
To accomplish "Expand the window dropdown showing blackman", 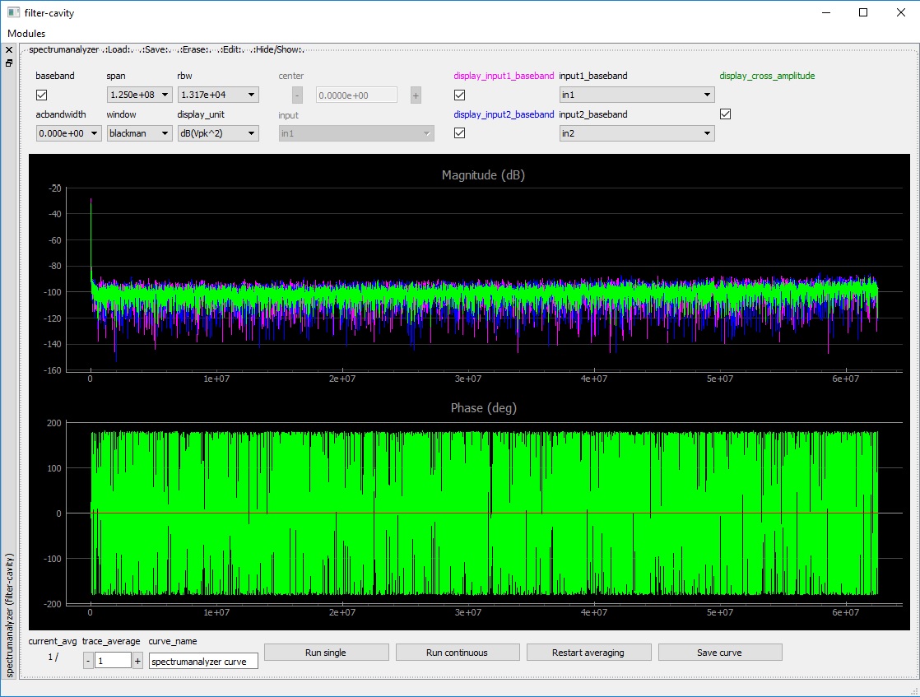I will point(139,133).
